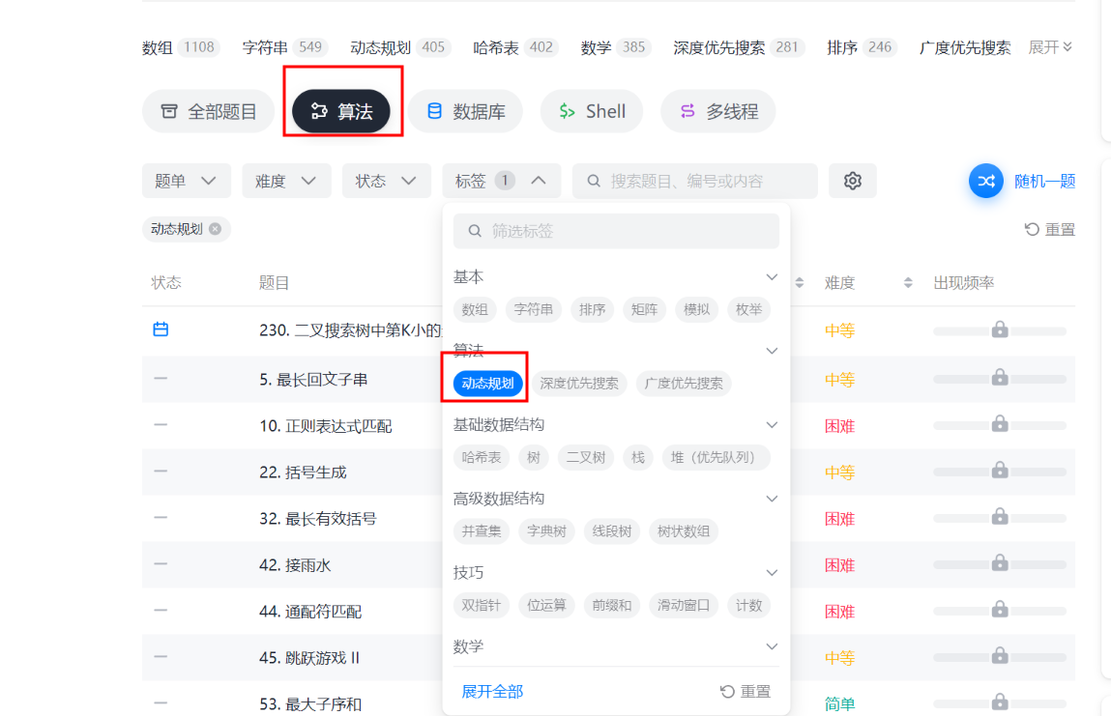Open problem 42. 接雨水

(x=295, y=565)
